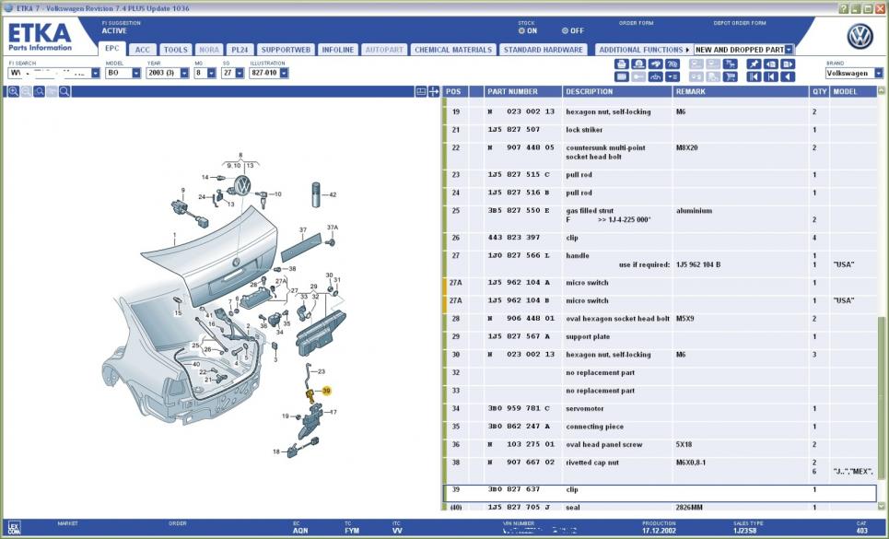Open the SUPPORTWEB tab
Image resolution: width=889 pixels, height=539 pixels.
pos(286,50)
